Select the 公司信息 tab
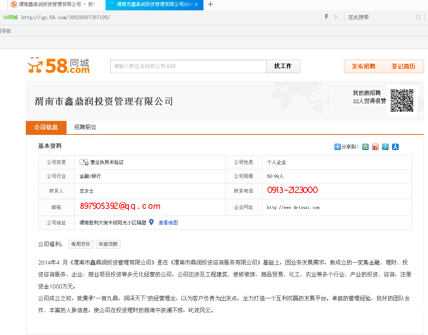 [46, 127]
